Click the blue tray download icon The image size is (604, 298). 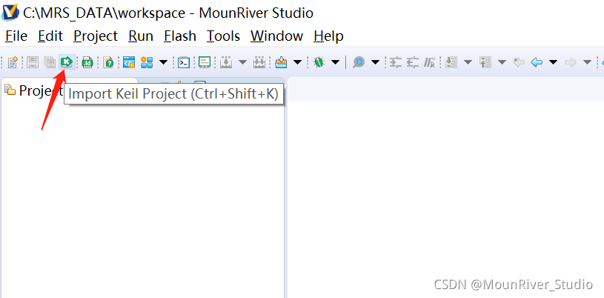(x=282, y=62)
